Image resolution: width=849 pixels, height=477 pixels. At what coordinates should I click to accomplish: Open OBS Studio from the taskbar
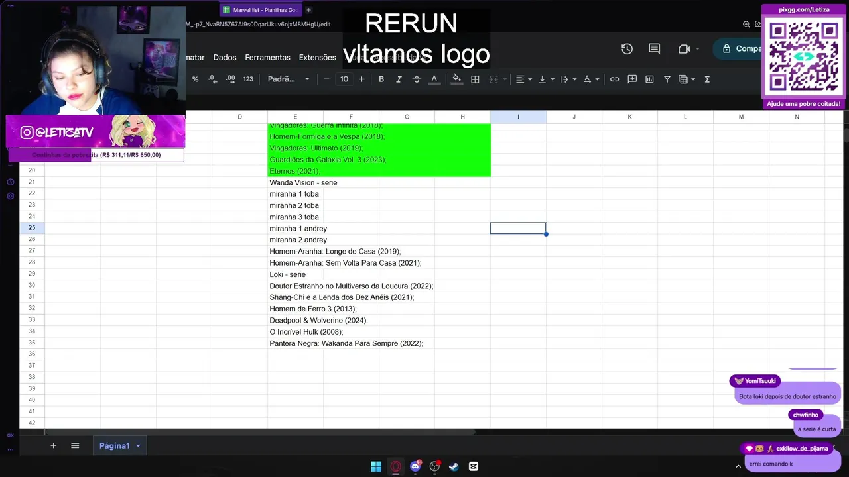tap(435, 466)
